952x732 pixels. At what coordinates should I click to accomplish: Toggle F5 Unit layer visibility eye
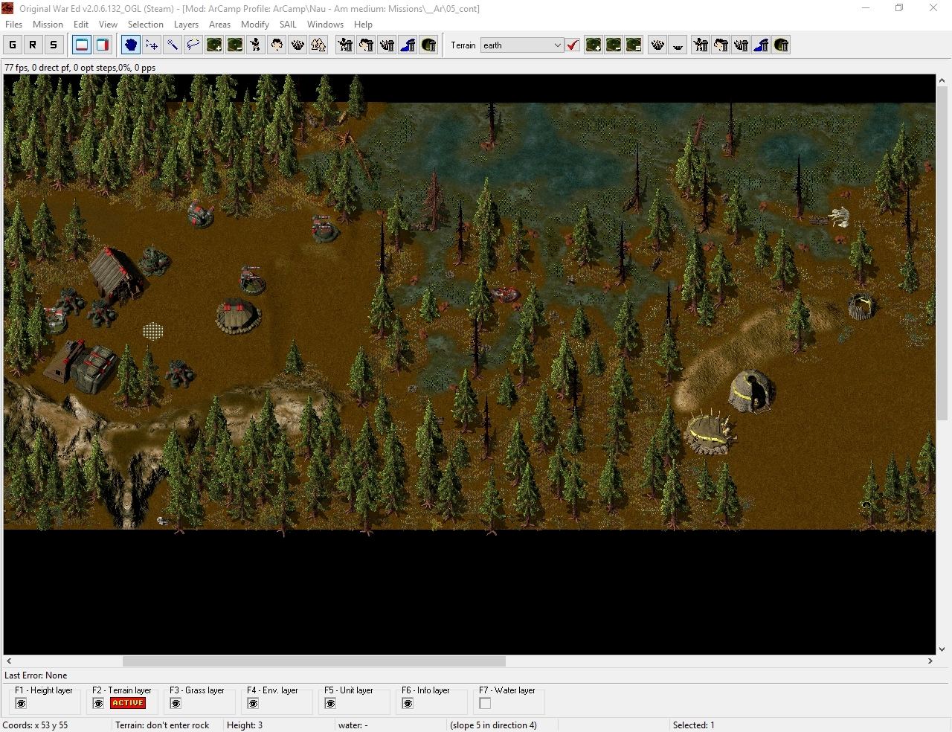[330, 704]
